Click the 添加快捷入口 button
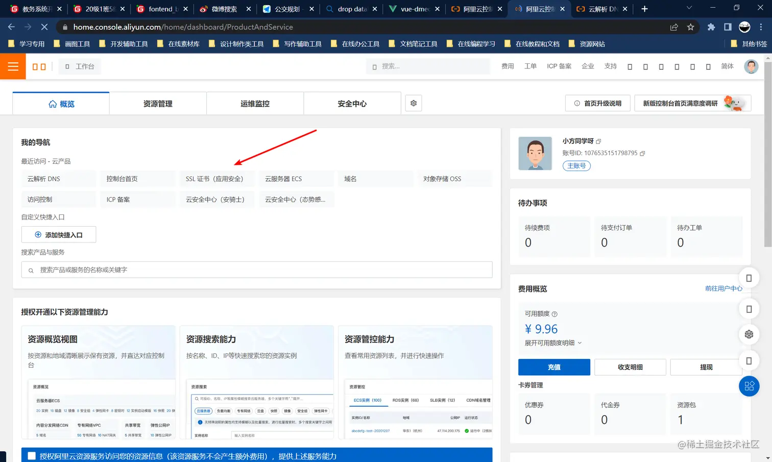Image resolution: width=772 pixels, height=462 pixels. click(59, 235)
